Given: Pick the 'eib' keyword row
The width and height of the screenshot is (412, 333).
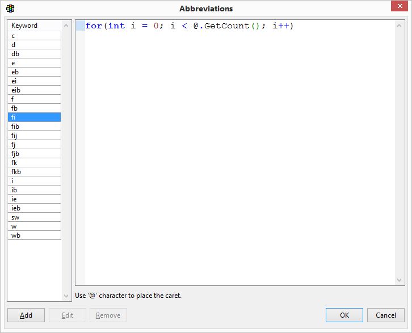Looking at the screenshot, I should click(34, 90).
